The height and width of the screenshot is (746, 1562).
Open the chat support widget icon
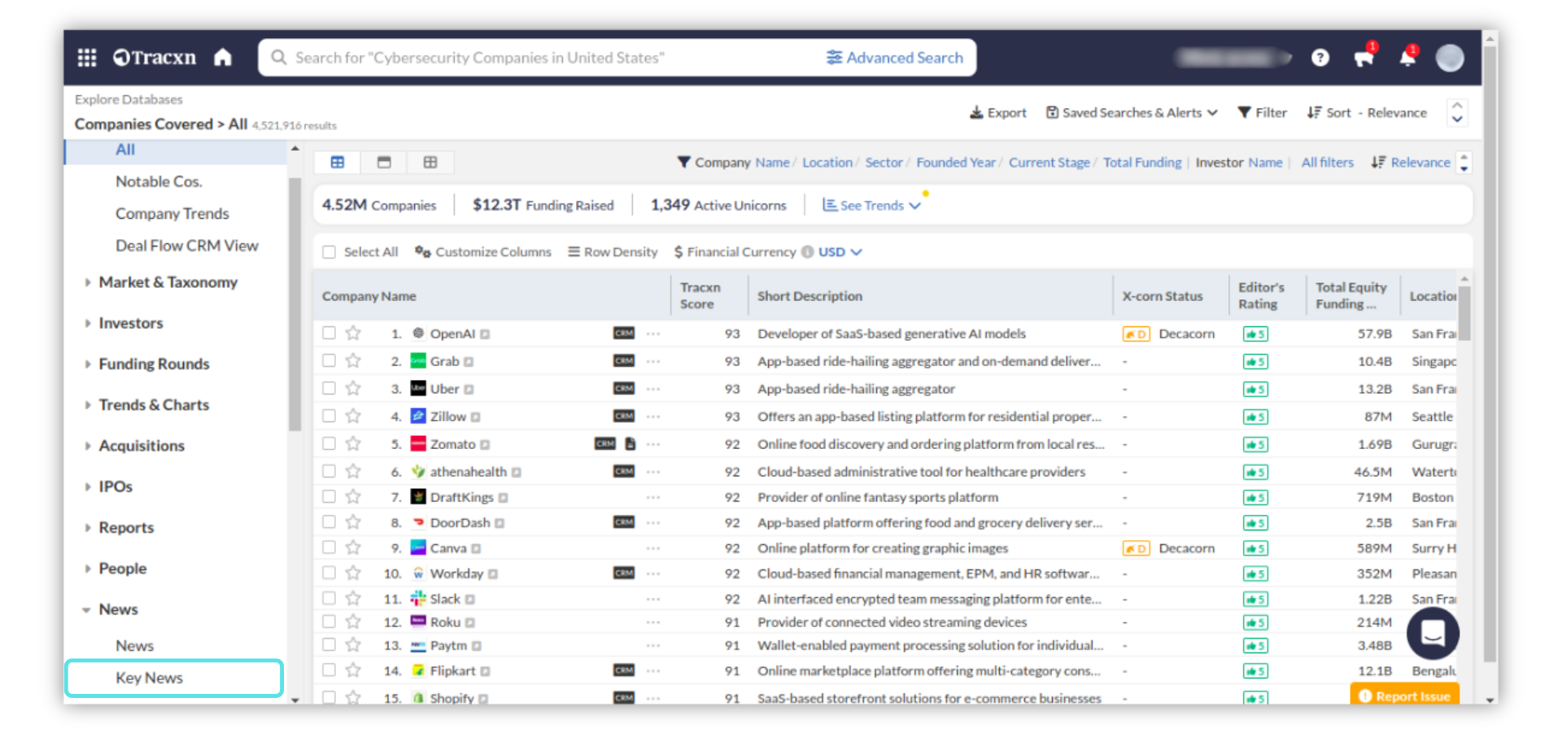tap(1433, 634)
